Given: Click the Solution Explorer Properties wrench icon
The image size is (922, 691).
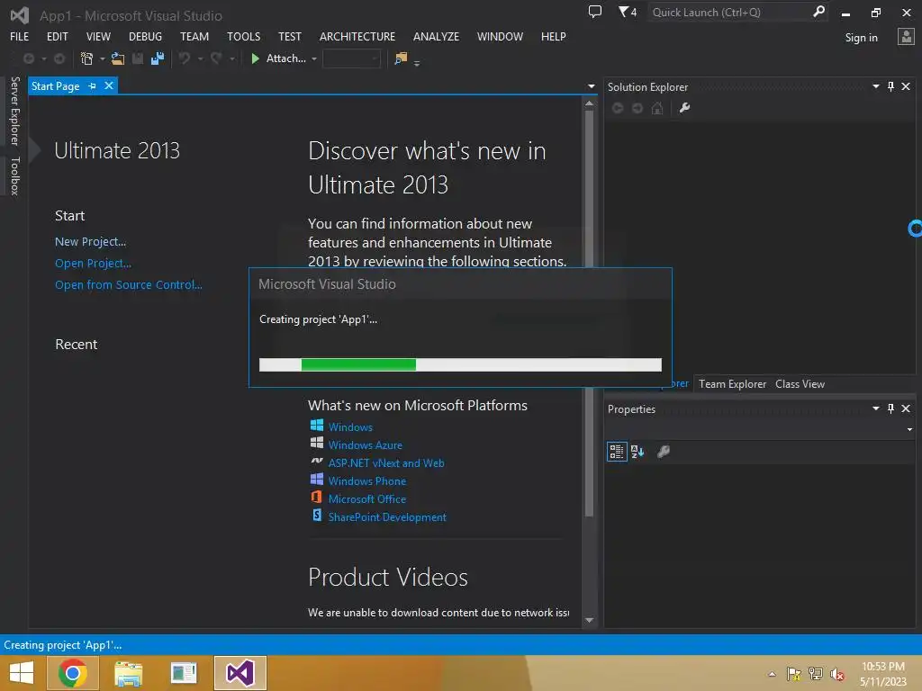Looking at the screenshot, I should (684, 108).
